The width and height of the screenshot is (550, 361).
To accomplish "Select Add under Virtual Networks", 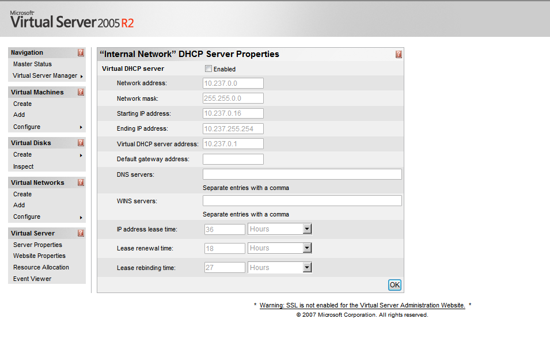I will click(19, 205).
